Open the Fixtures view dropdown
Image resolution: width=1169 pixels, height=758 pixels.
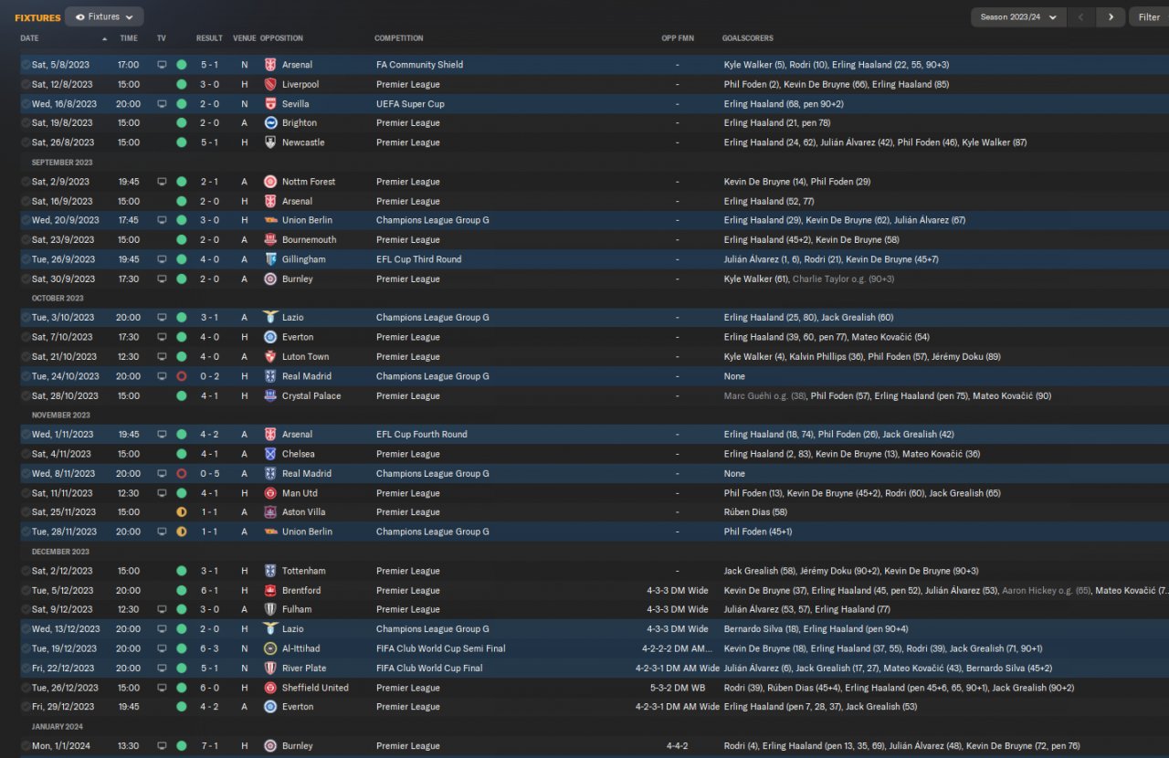(104, 16)
